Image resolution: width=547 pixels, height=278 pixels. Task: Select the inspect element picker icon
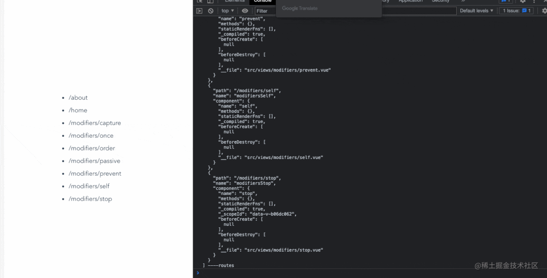pos(200,2)
